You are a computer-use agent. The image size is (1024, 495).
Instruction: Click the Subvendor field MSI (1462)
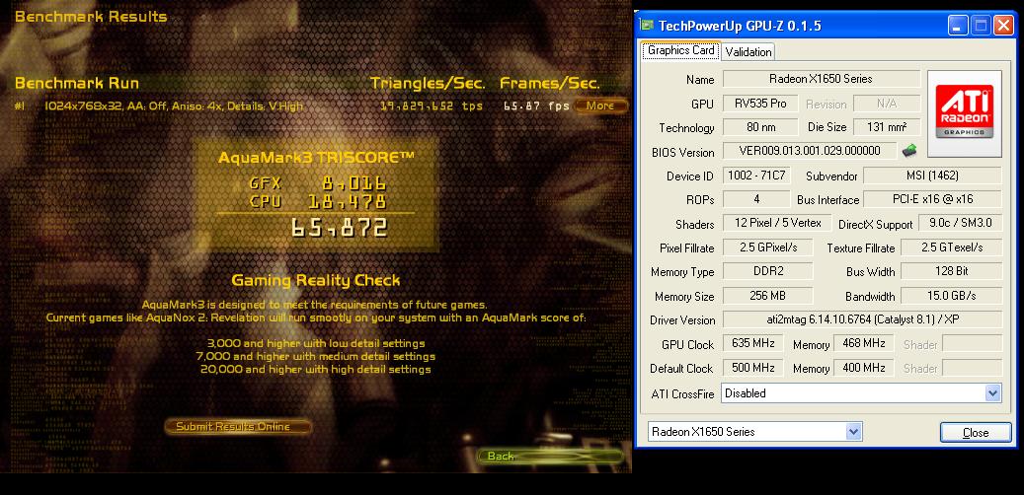(x=932, y=176)
